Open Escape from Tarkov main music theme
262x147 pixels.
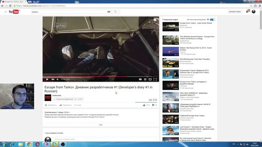[196, 23]
